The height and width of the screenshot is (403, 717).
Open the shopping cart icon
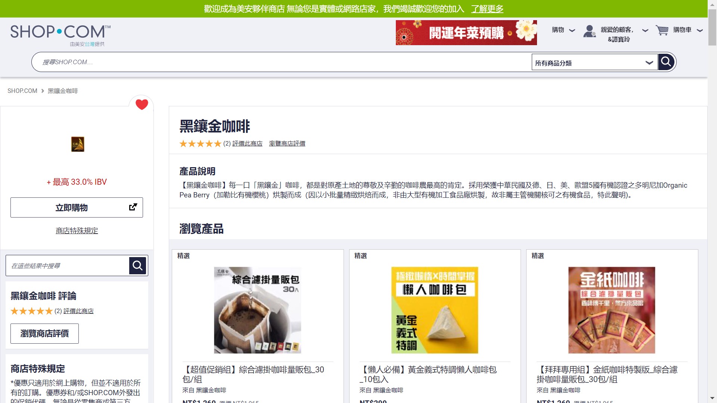click(x=662, y=30)
